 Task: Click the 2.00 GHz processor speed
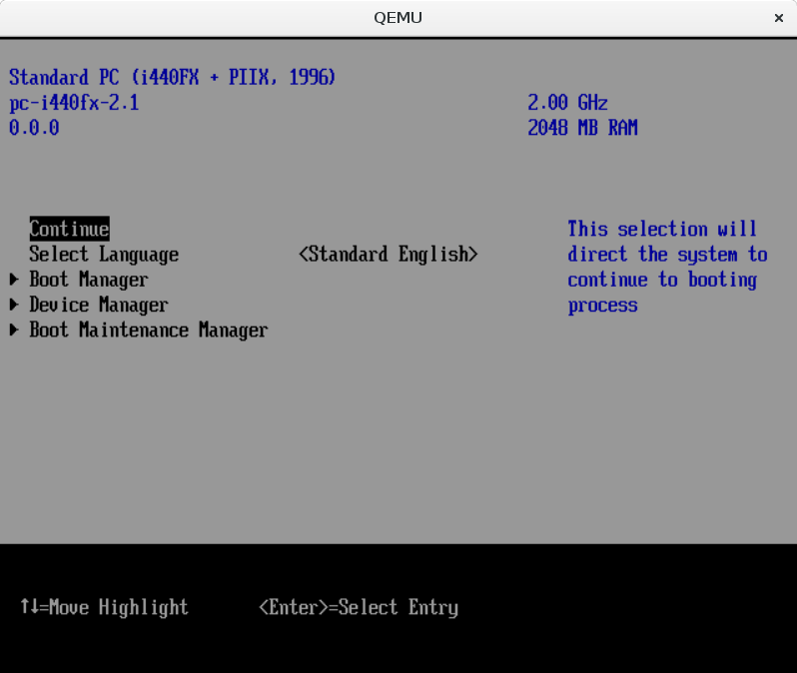[x=567, y=103]
